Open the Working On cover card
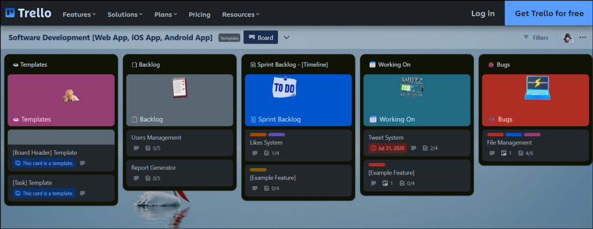593x229 pixels. [x=417, y=100]
